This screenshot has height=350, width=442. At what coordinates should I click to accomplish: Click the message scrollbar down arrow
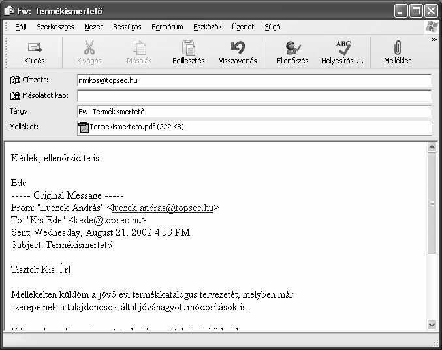click(432, 325)
